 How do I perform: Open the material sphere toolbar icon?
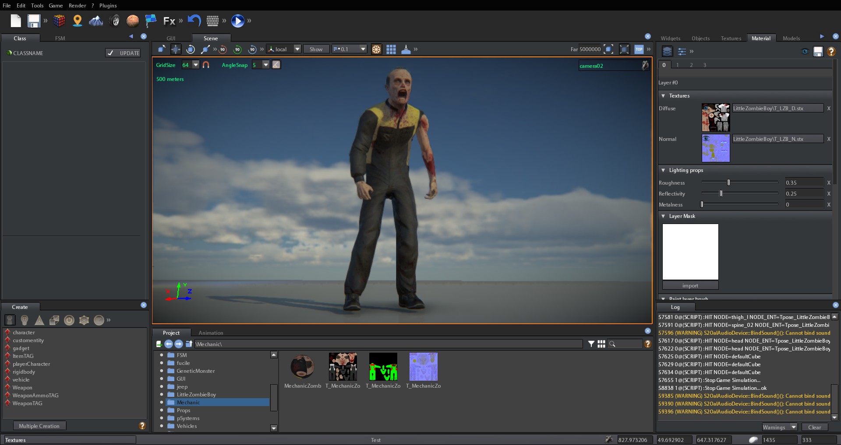[x=133, y=21]
